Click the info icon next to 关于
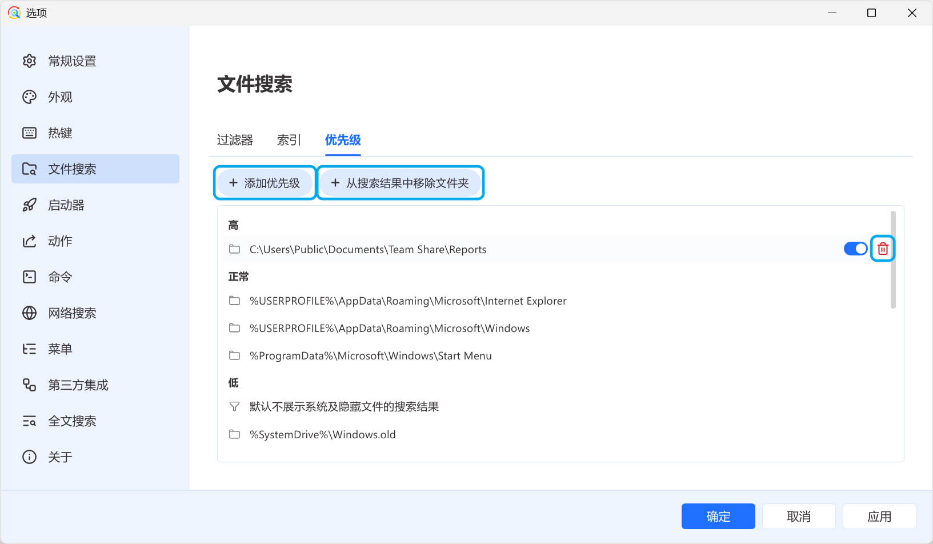This screenshot has width=933, height=544. (29, 457)
